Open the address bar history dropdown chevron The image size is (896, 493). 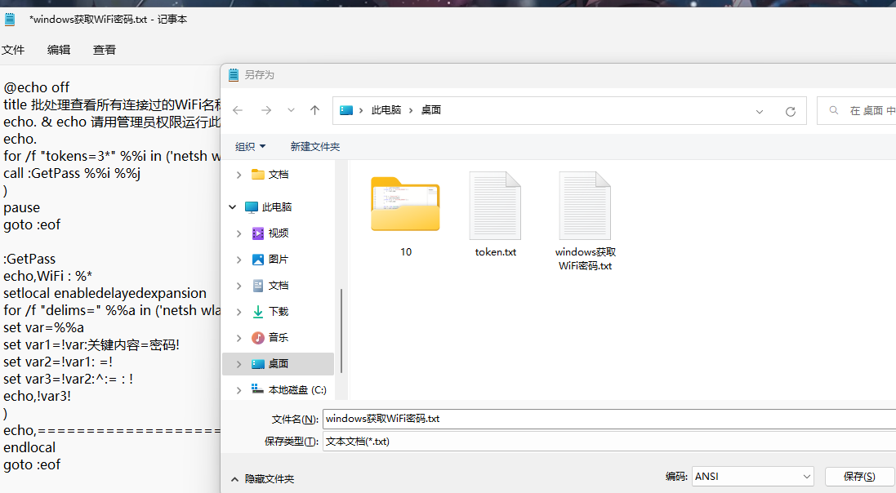coord(760,111)
